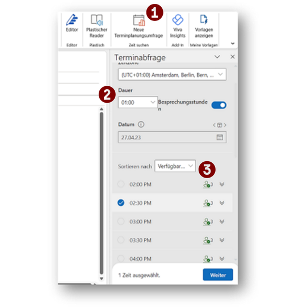307x307 pixels.
Task: View attendee availability for 03:30 PM
Action: tap(208, 240)
